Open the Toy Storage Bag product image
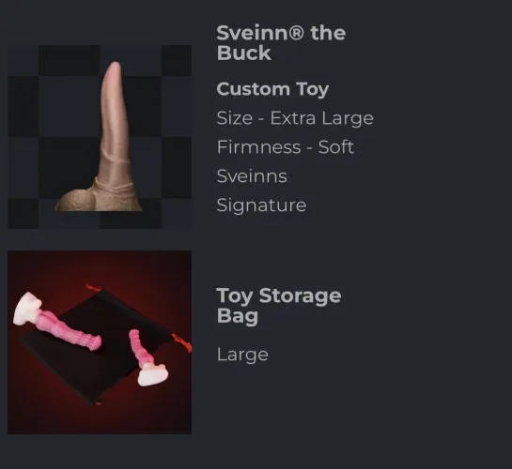512x469 pixels. tap(100, 342)
